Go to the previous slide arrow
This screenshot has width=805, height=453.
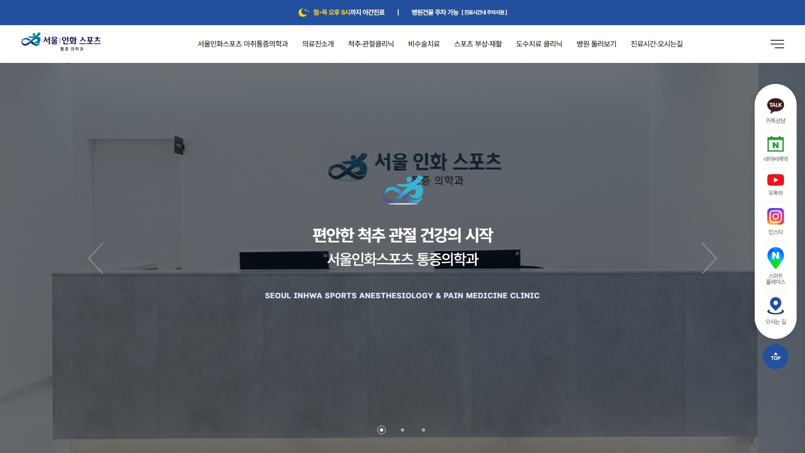(x=96, y=258)
